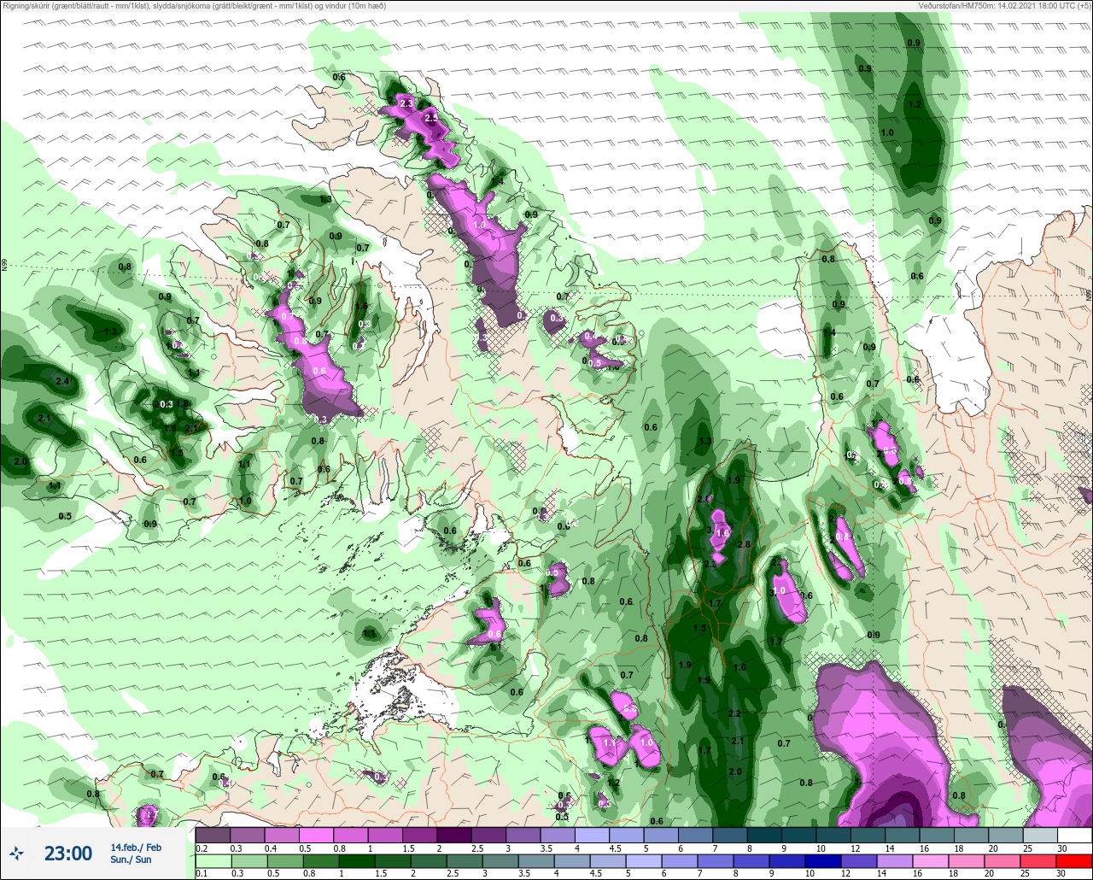Click the 23:00 forecast time

coord(68,854)
